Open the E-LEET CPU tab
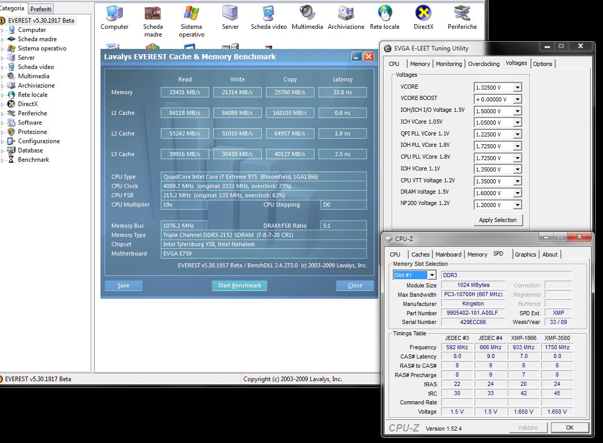Screen dimensions: 603x443 click(x=394, y=64)
